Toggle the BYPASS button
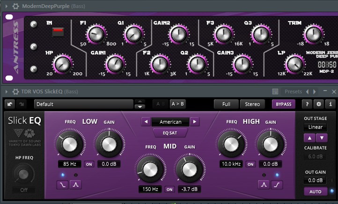This screenshot has height=204, width=338. tap(284, 104)
